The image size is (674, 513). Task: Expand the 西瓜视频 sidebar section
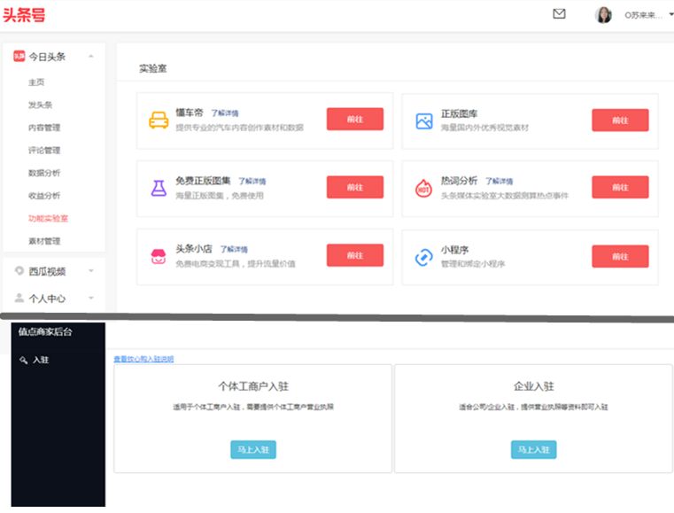tap(90, 271)
